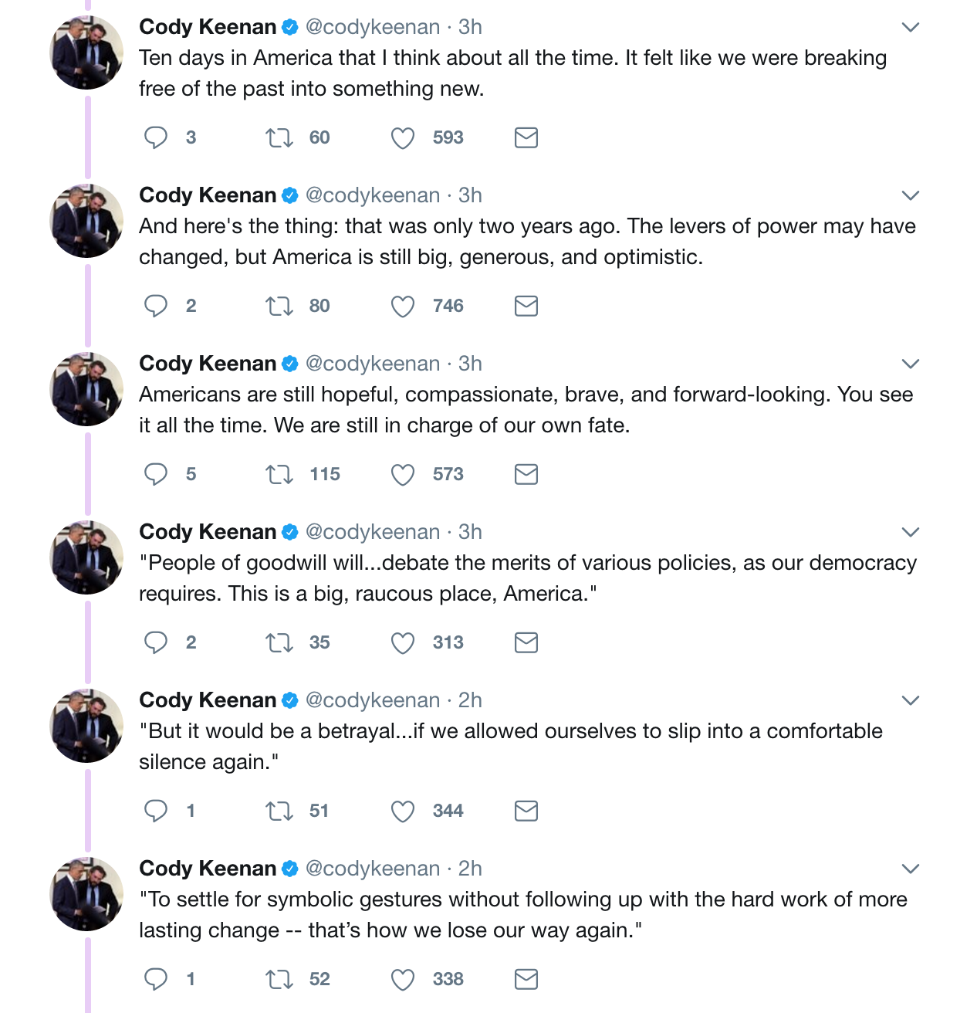Send the "levers of power" tweet via direct message
This screenshot has width=977, height=1013.
(x=526, y=307)
